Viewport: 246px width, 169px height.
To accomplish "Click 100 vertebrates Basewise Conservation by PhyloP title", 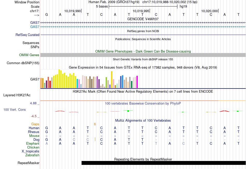I will [x=143, y=103].
